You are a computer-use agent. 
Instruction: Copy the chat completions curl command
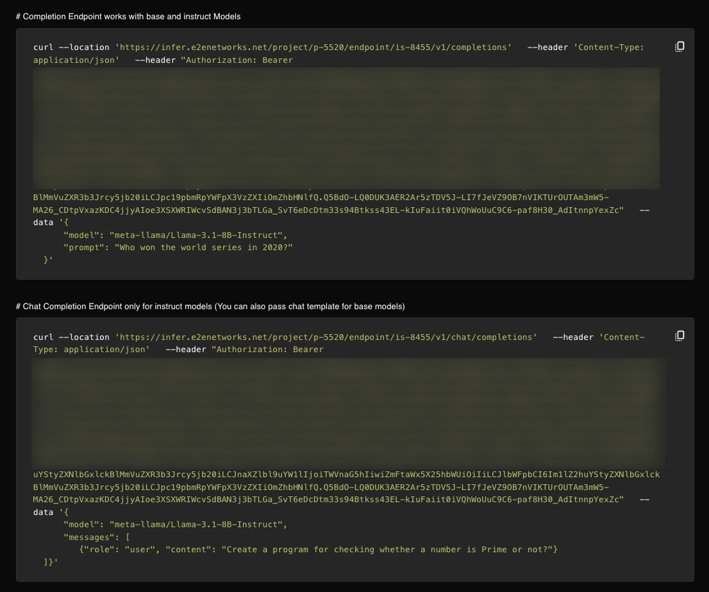pos(680,335)
